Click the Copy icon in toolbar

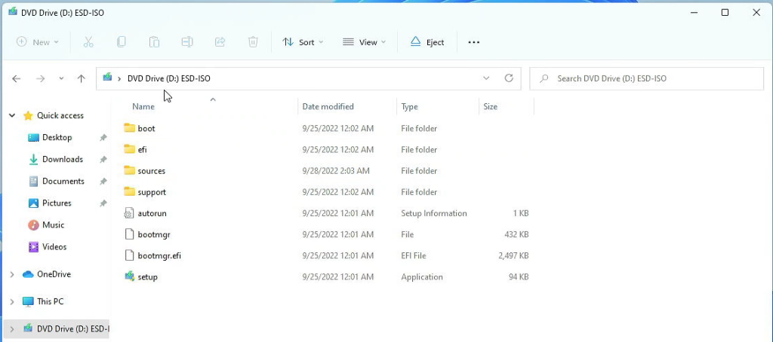coord(122,42)
